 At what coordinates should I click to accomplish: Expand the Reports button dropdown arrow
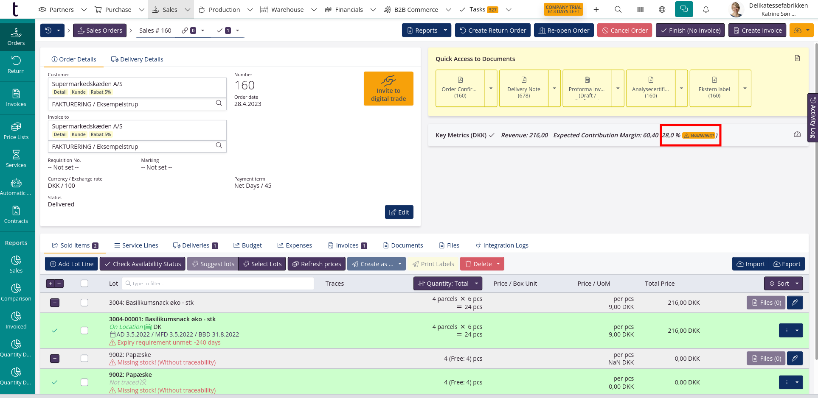point(445,31)
